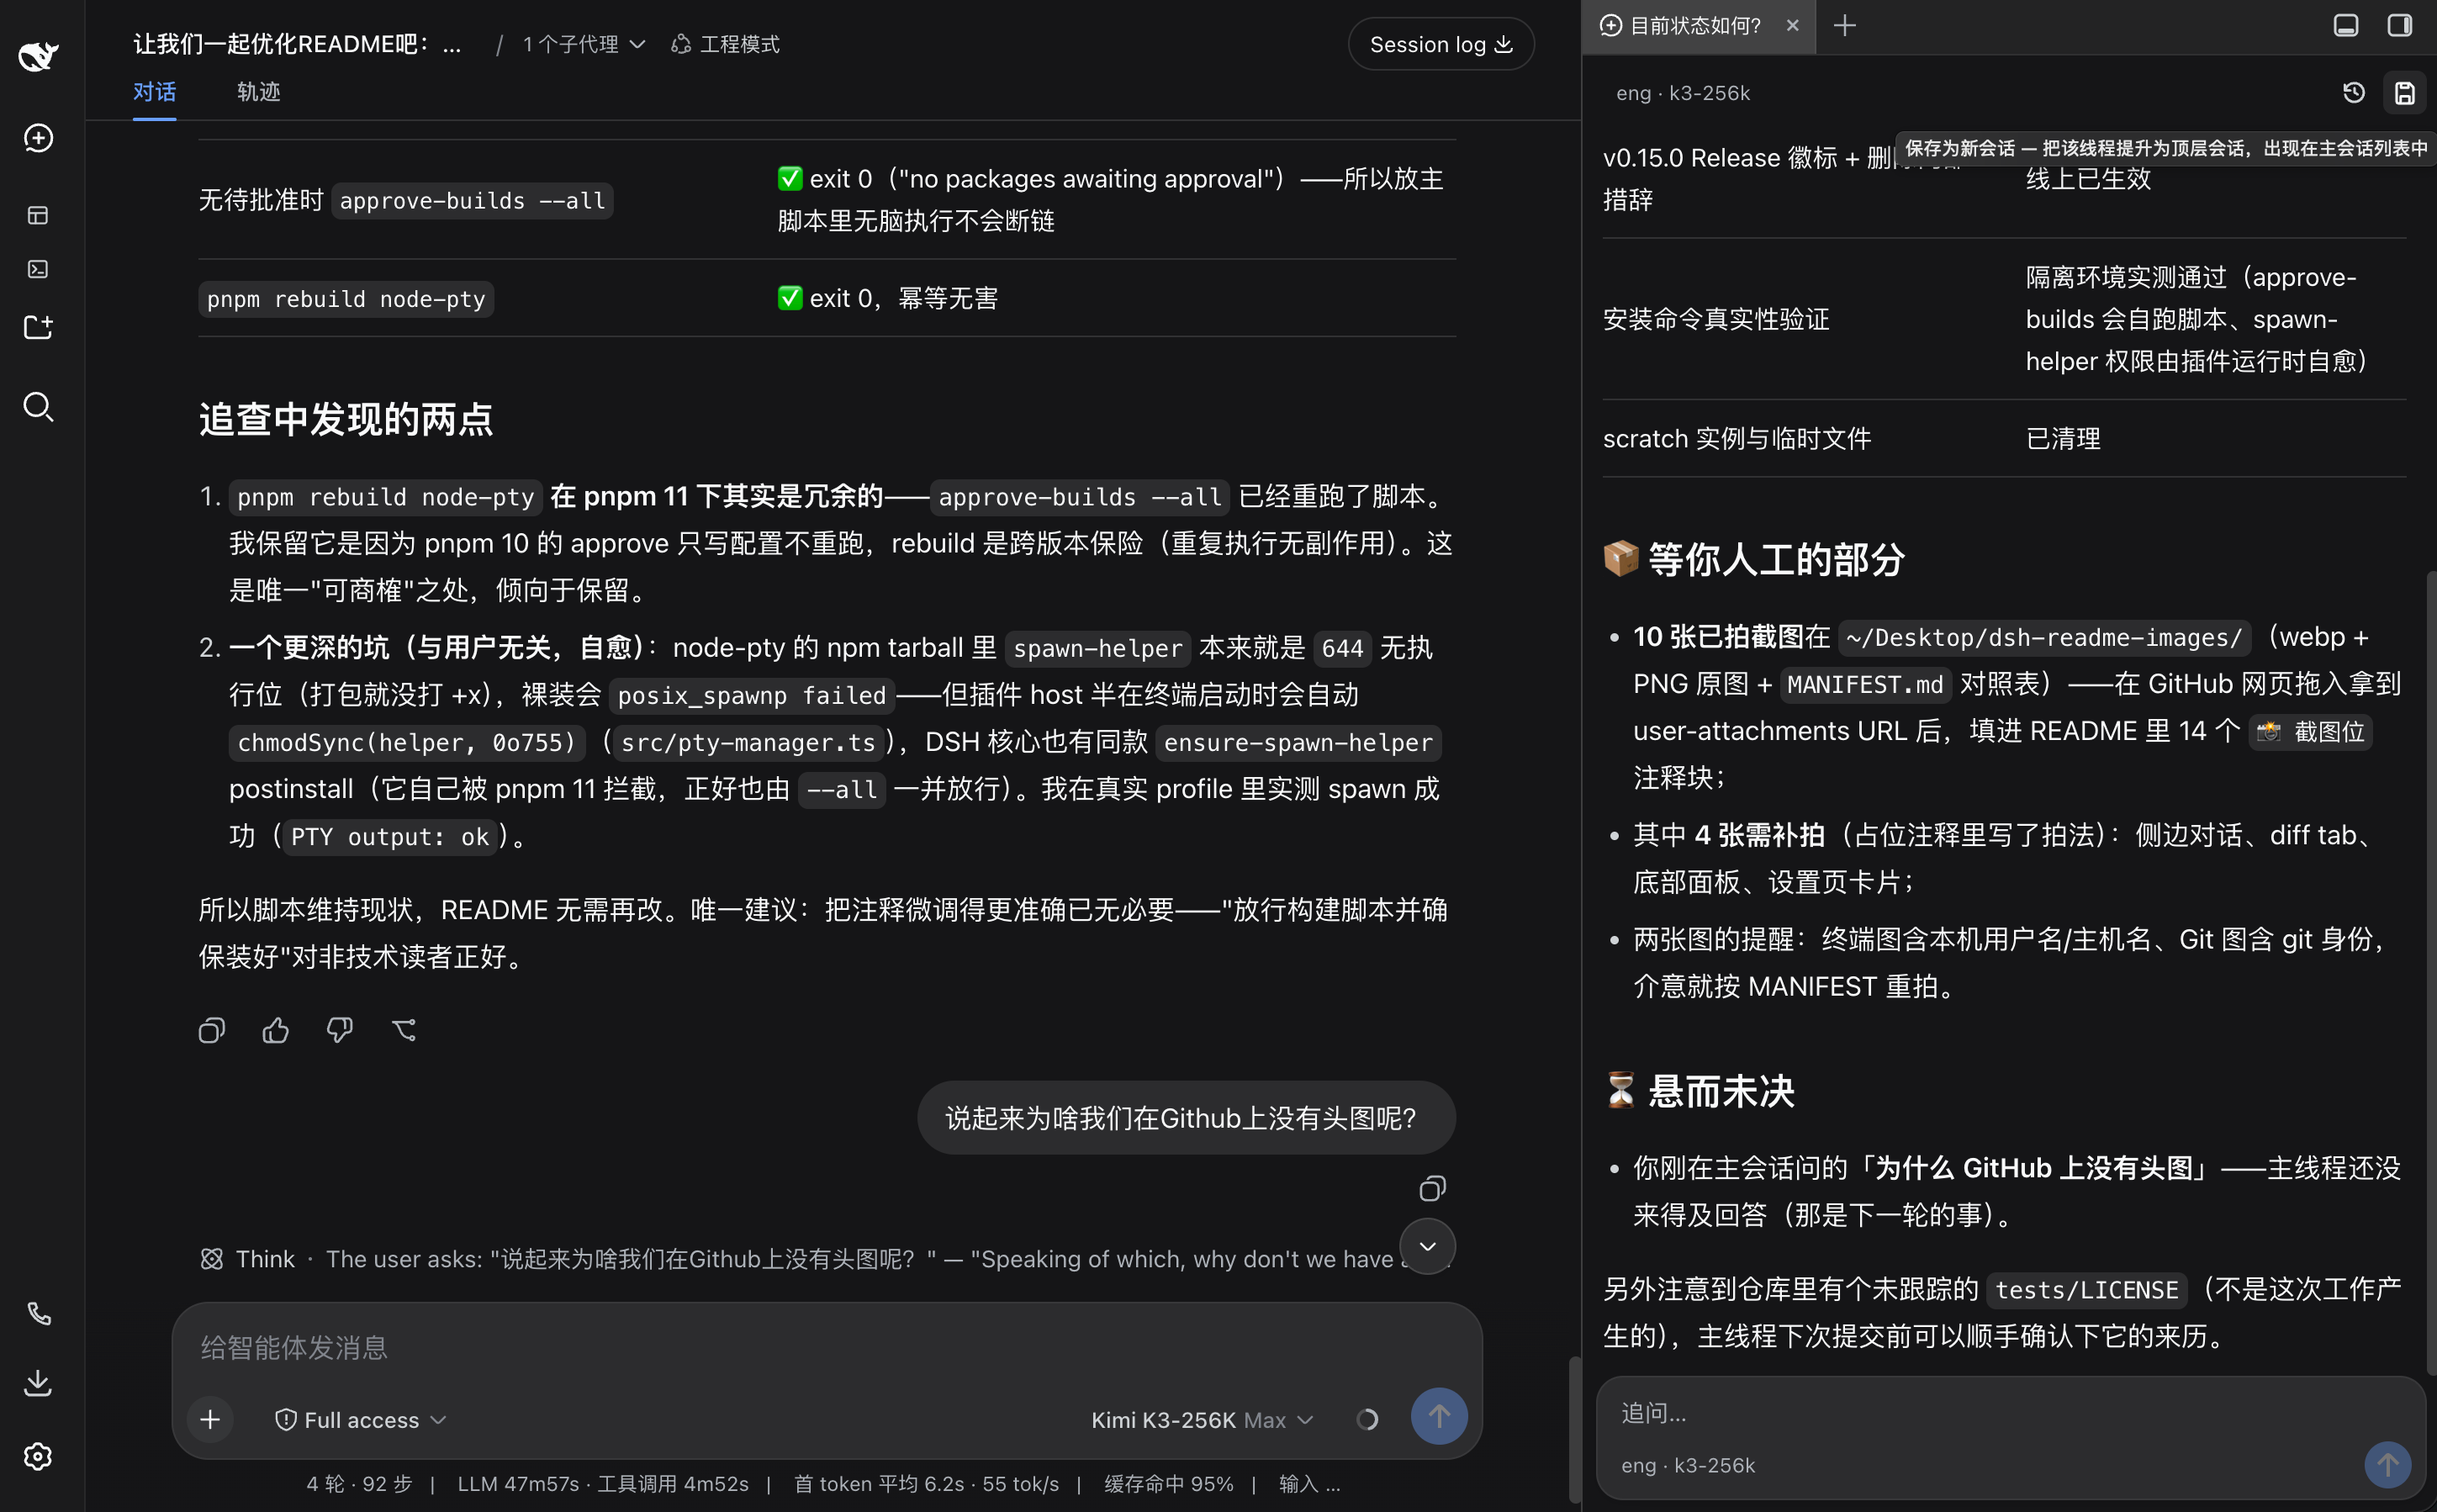Add a new side thread tab
This screenshot has height=1512, width=2437.
1845,25
